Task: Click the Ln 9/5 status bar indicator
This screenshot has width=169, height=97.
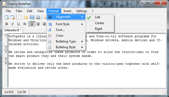Action: click(9, 92)
